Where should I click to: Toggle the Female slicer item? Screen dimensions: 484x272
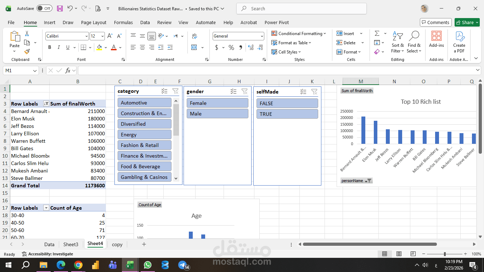pos(218,103)
